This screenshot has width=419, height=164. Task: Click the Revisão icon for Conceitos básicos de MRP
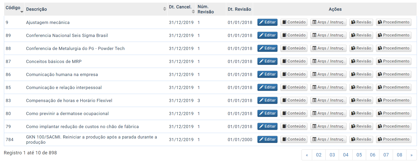coord(353,61)
